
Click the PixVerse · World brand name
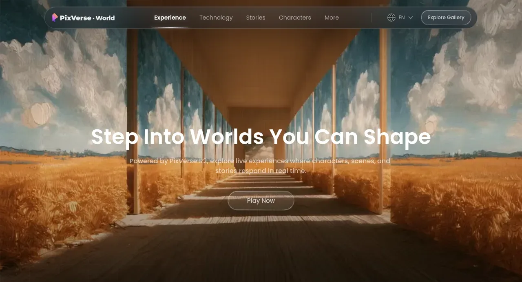pos(87,18)
